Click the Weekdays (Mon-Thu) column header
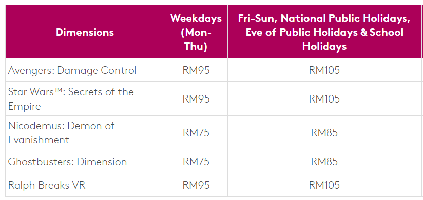423x200 pixels. (196, 32)
